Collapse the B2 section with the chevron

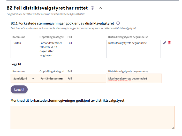tap(101, 8)
